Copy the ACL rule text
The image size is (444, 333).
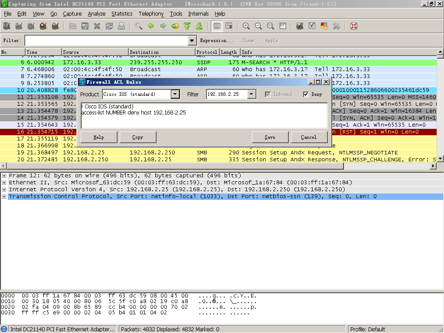(138, 137)
